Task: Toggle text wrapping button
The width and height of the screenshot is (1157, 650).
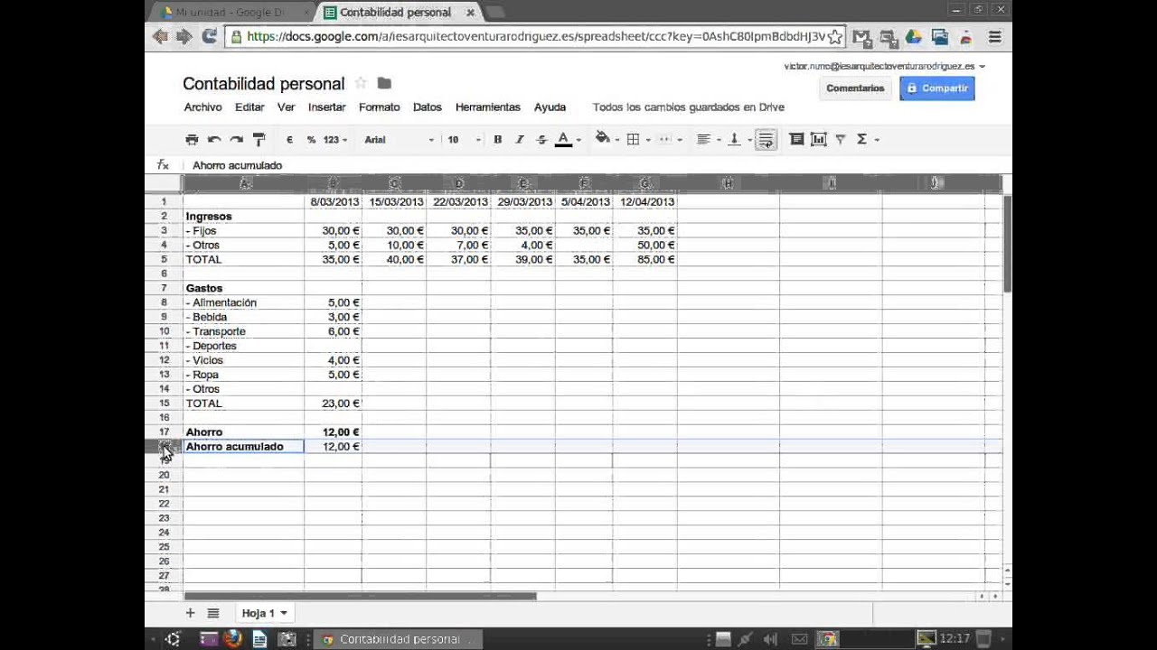Action: pos(766,139)
